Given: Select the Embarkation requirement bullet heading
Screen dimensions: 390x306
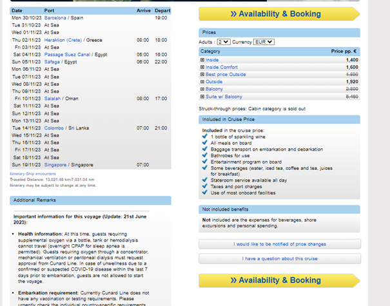Looking at the screenshot, I should [48, 293].
